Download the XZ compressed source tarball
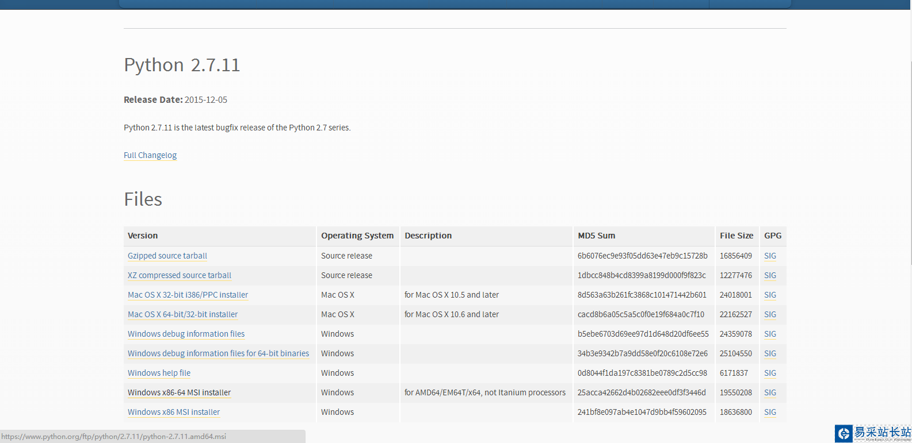The height and width of the screenshot is (443, 912). click(180, 275)
